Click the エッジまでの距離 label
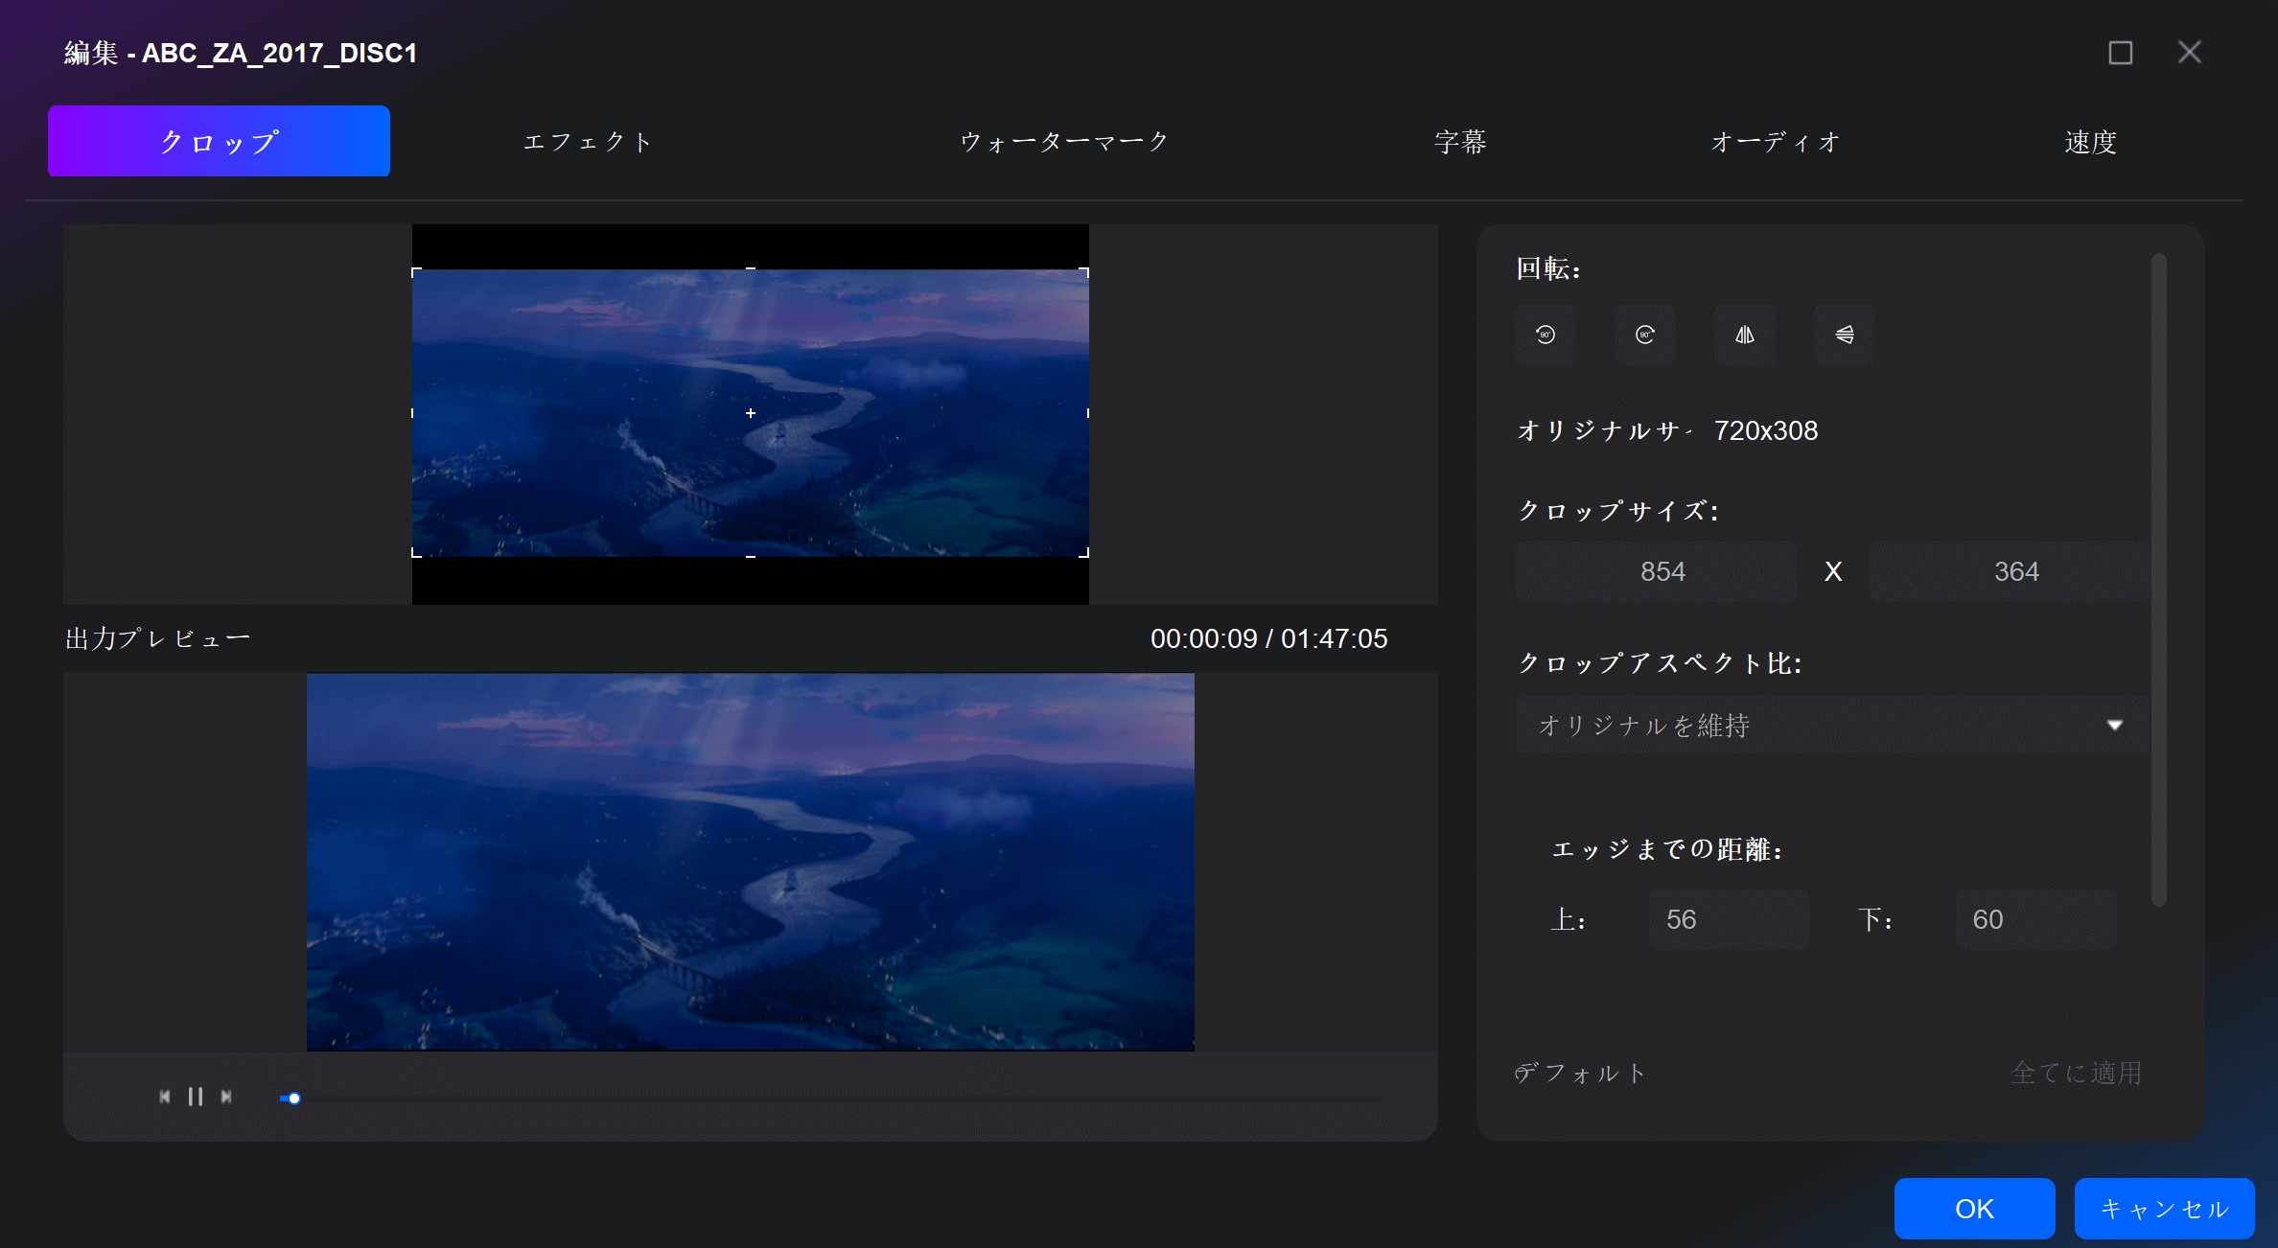The width and height of the screenshot is (2278, 1248). (x=1666, y=849)
